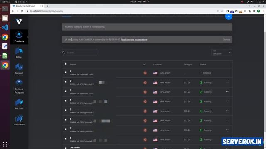Check the box for server 3
266x149 pixels.
click(66, 91)
